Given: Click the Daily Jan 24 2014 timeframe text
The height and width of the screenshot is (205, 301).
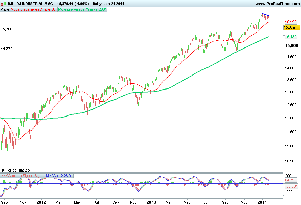Looking at the screenshot, I should tap(108, 4).
